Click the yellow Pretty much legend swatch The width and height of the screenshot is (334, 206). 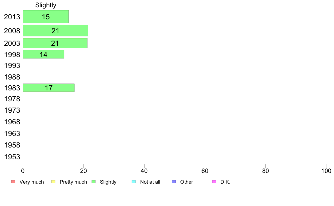coord(53,182)
